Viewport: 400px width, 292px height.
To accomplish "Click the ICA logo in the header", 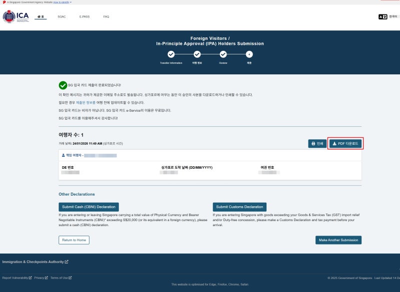I will (16, 16).
